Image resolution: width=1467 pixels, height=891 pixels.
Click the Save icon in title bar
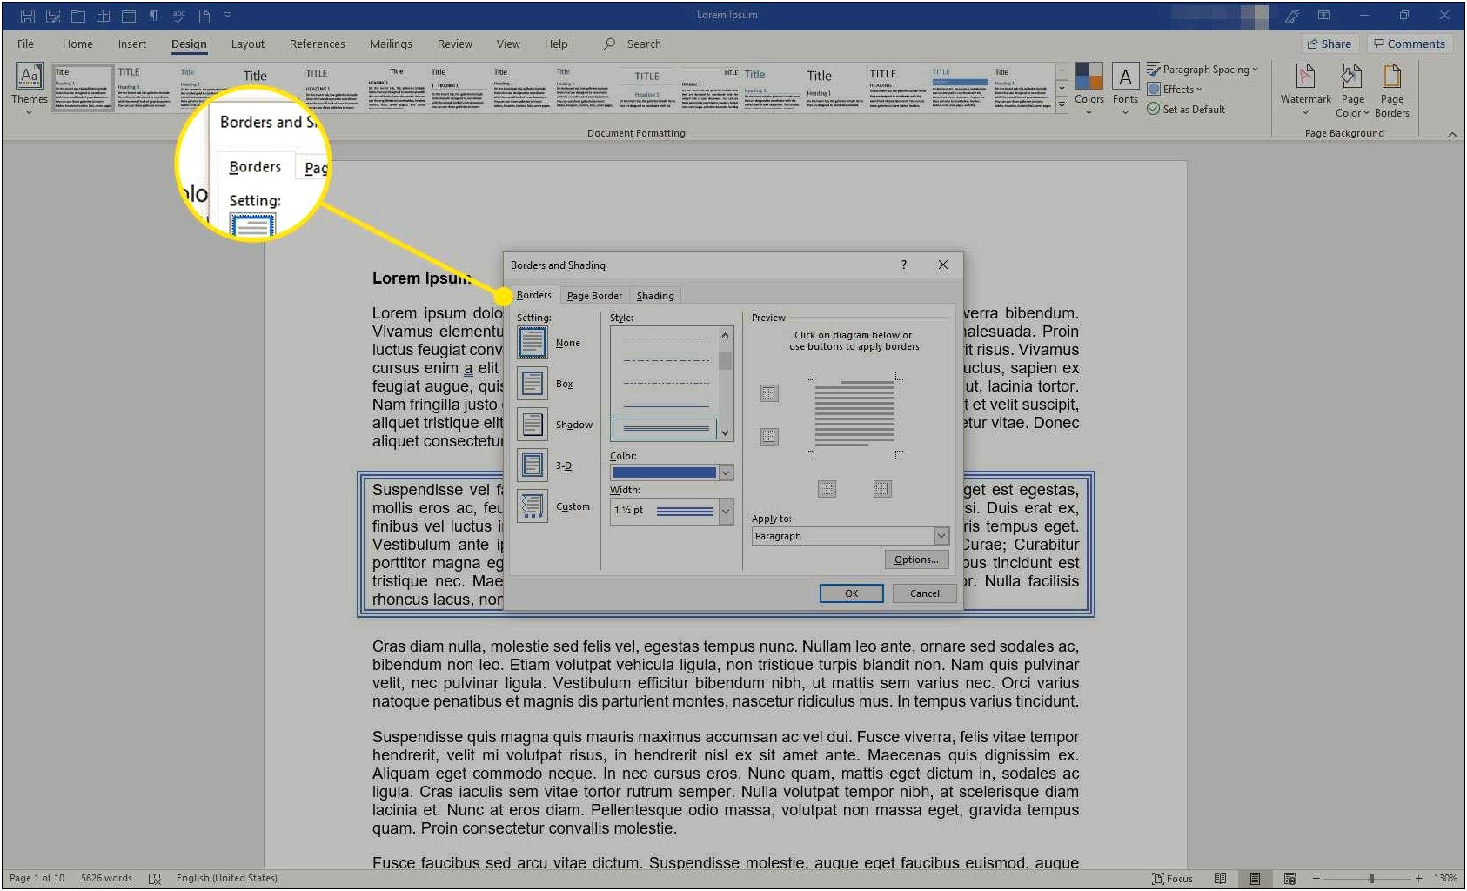tap(27, 16)
